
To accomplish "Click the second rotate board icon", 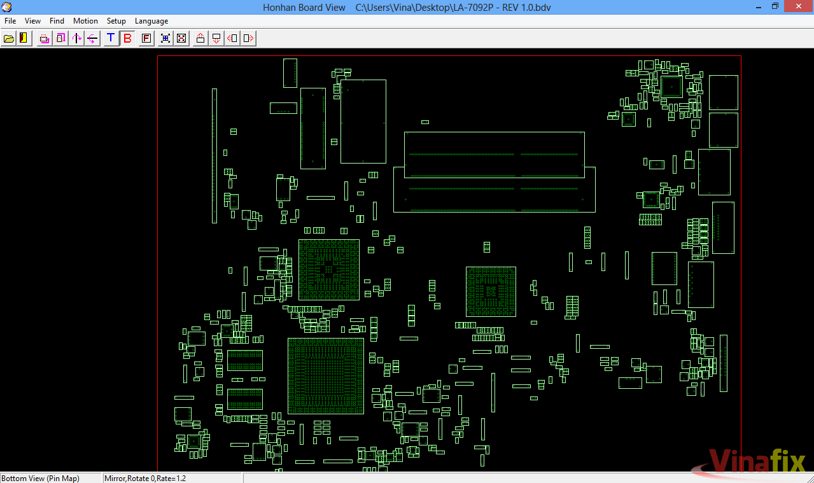I will click(60, 38).
